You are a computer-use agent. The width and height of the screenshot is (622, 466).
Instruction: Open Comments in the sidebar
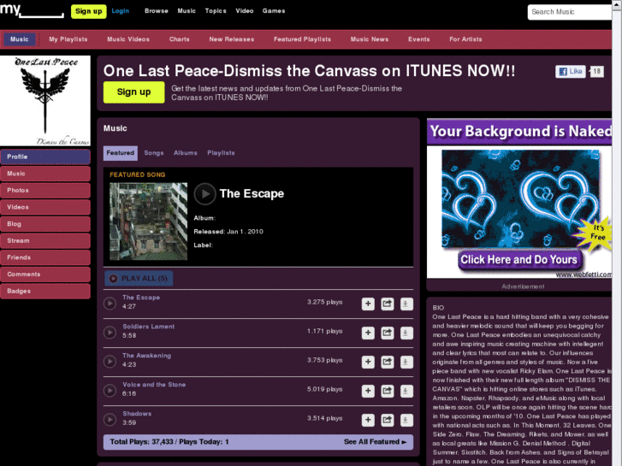tap(45, 274)
